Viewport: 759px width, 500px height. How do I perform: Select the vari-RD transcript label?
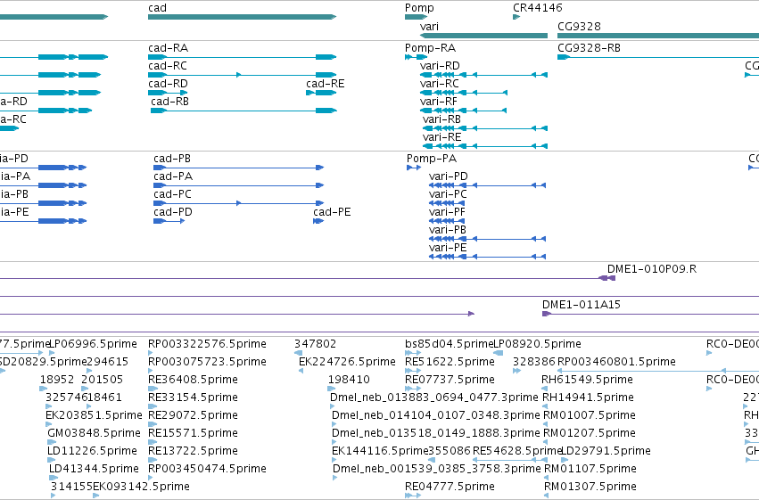pos(440,66)
